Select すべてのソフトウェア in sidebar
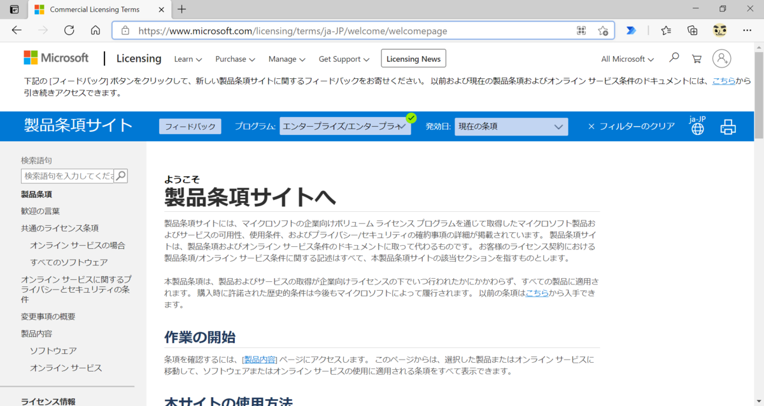Viewport: 764px width, 406px height. pos(69,262)
